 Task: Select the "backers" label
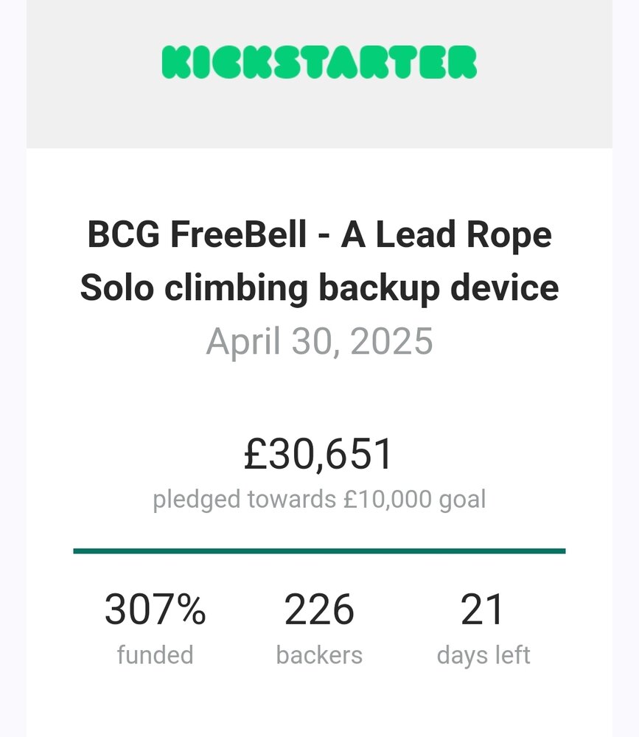tap(319, 654)
